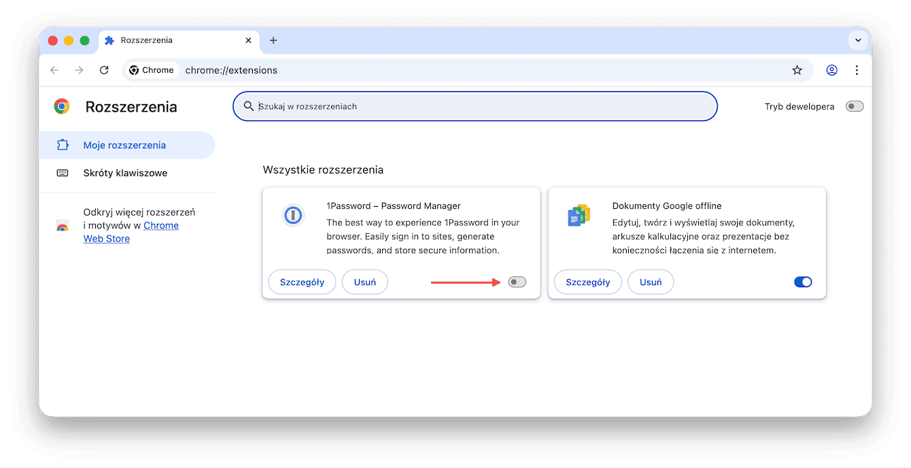Click the Dokumenty Google offline title
911x468 pixels.
667,206
